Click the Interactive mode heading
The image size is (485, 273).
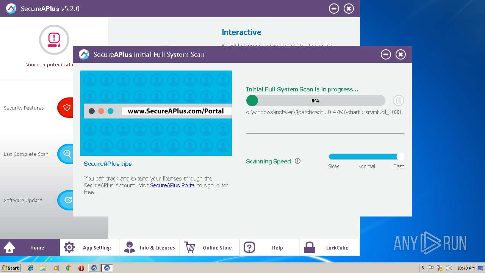pos(241,32)
